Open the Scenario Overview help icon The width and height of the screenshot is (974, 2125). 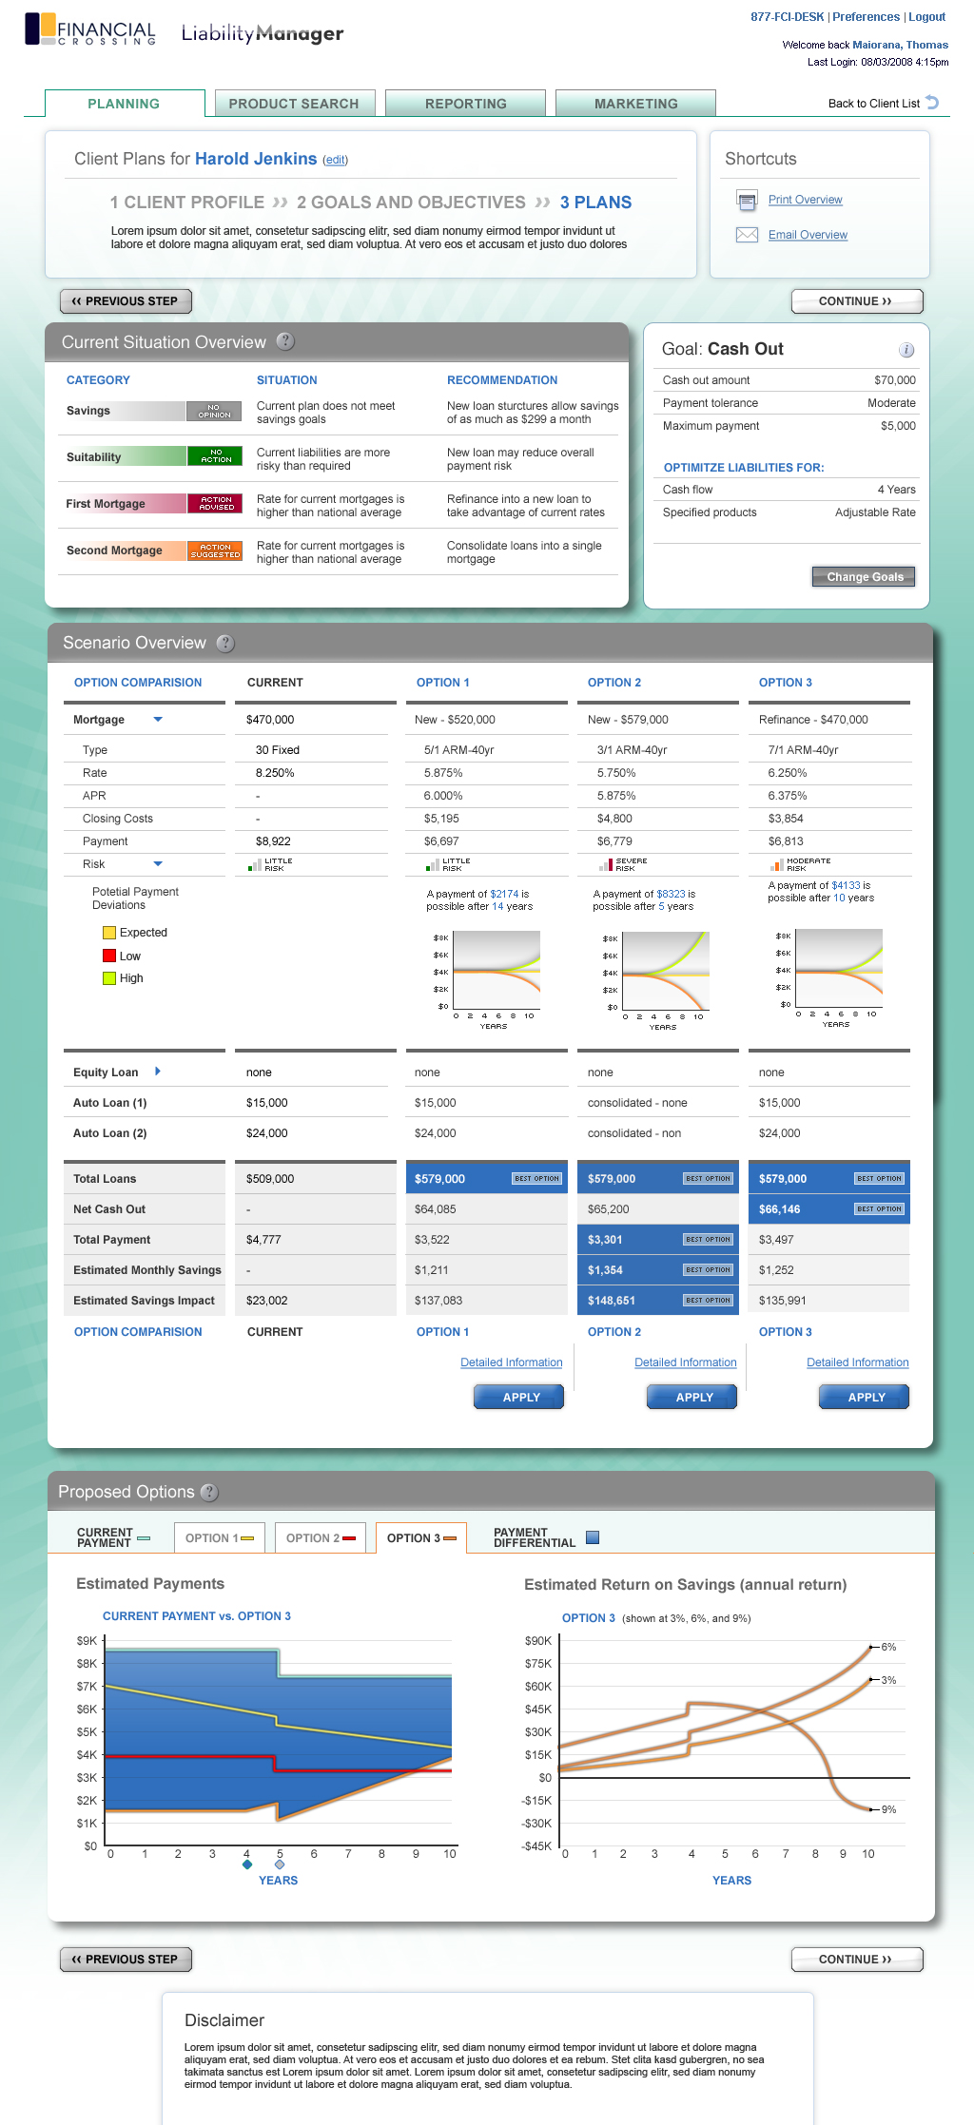tap(225, 644)
